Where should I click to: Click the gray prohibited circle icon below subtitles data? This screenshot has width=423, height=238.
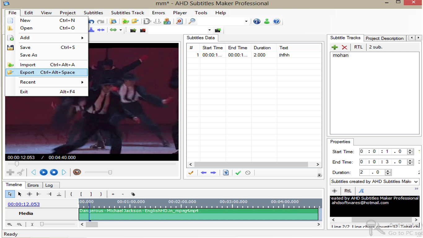248,173
